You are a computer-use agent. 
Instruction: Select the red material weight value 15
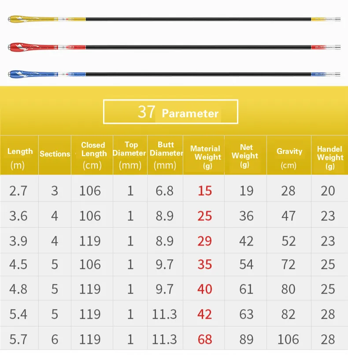(x=205, y=191)
